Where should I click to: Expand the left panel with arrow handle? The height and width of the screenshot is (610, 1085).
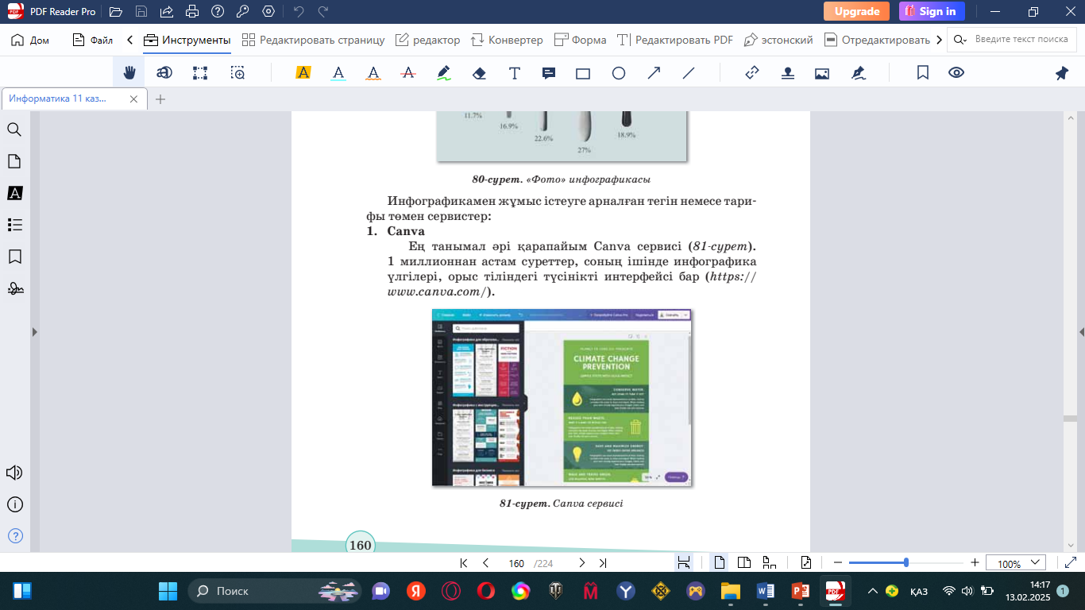click(33, 331)
